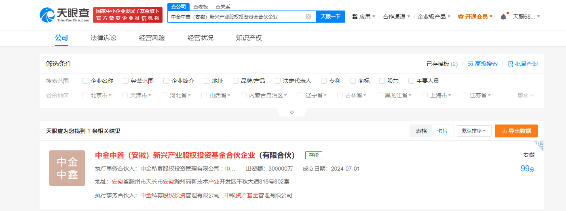Open the 企业级产品 dropdown menu

coord(434,17)
